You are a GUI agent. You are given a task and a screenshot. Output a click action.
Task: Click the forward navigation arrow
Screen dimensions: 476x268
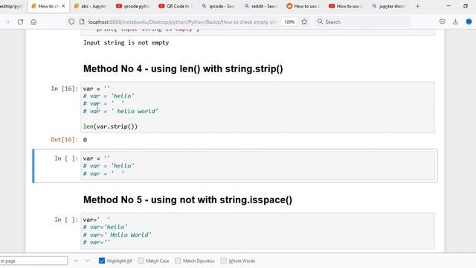[7, 22]
